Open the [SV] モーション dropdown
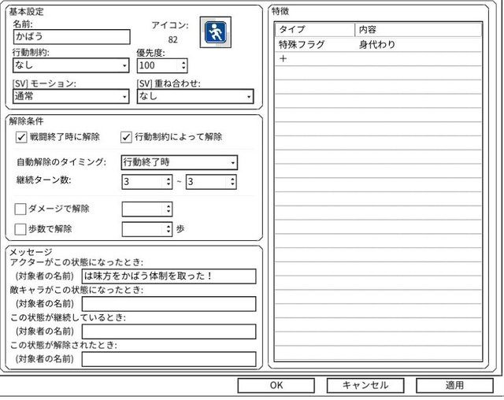504x400 pixels. [x=71, y=96]
